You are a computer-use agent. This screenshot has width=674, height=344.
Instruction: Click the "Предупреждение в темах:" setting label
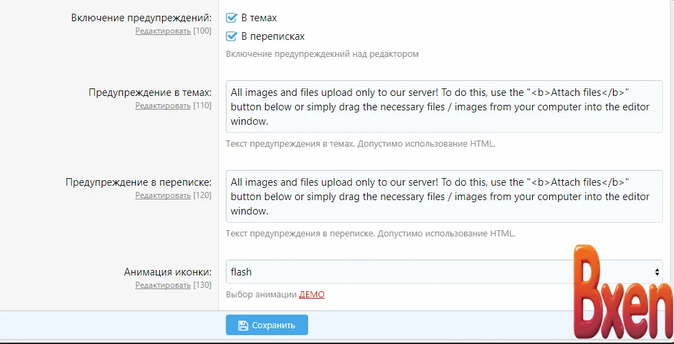click(150, 93)
